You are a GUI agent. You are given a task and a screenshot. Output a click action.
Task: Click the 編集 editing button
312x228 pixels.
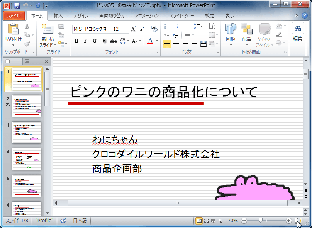(x=298, y=34)
